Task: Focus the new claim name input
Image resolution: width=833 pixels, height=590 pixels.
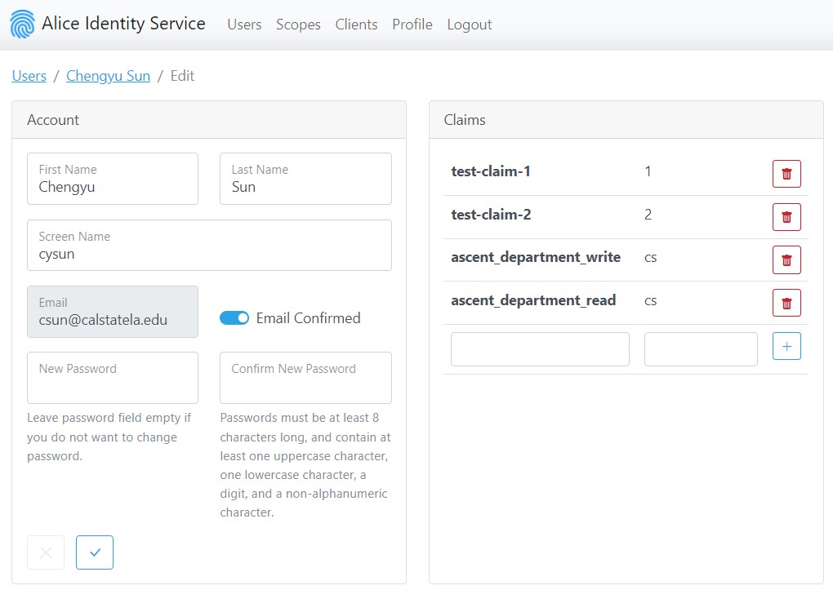Action: pos(540,349)
